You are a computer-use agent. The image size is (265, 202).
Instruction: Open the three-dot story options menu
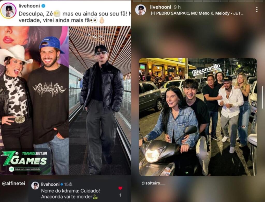(x=257, y=10)
